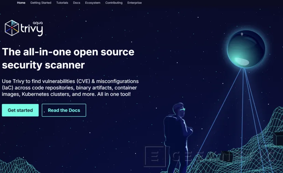
Task: Open the Tutorials menu item
Action: tap(62, 3)
